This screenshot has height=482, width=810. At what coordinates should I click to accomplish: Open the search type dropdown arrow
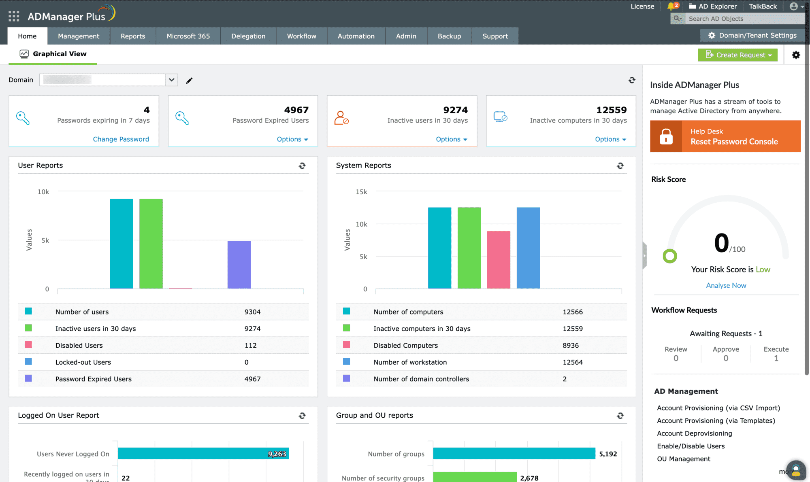pos(681,19)
